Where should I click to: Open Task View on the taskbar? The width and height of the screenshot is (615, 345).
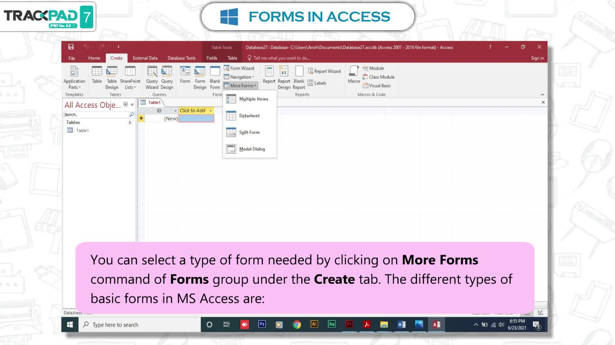[x=226, y=324]
